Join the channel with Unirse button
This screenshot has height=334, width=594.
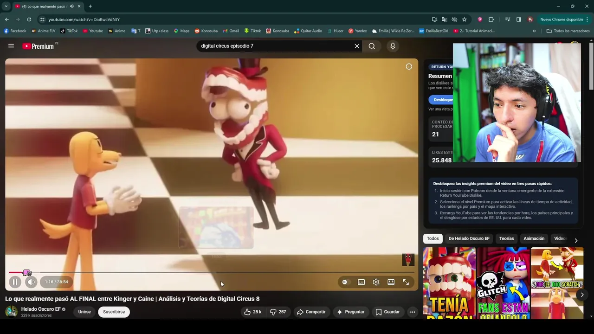click(x=84, y=312)
